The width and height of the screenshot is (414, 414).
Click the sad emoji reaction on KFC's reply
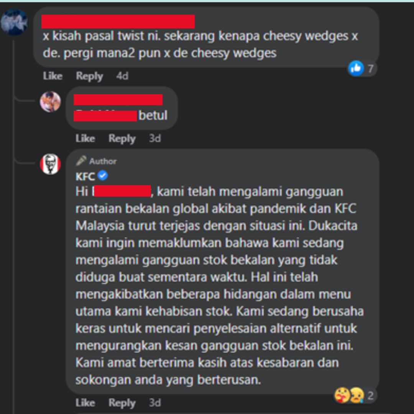coord(357,395)
